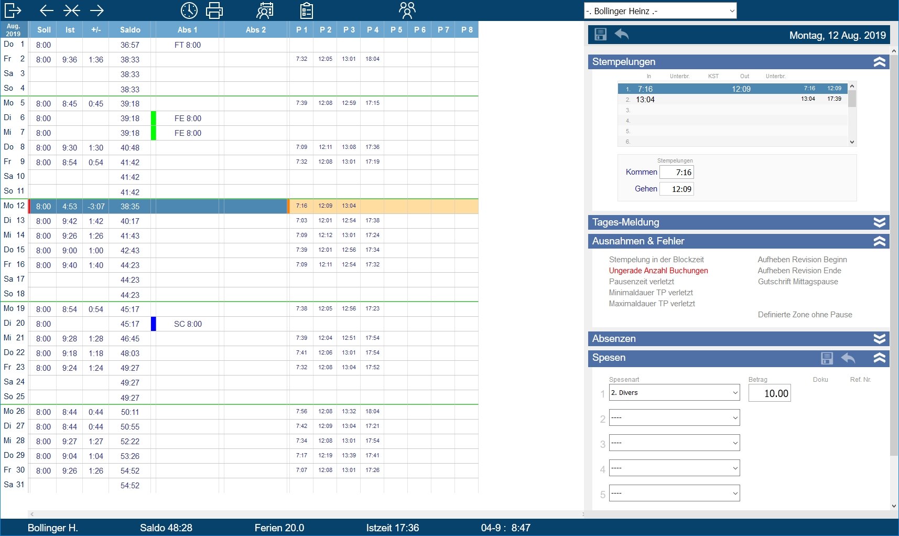The image size is (899, 536).
Task: Open the clipboard report icon
Action: click(x=307, y=10)
